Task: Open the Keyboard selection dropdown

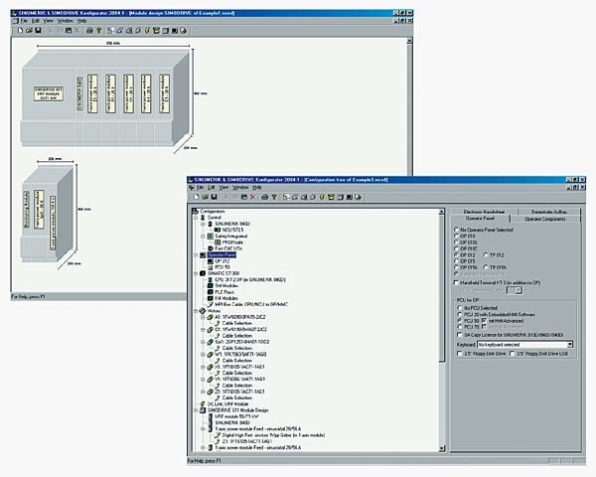Action: coord(570,344)
